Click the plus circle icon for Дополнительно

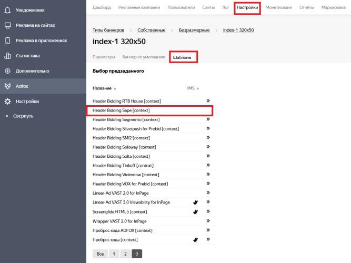7,71
